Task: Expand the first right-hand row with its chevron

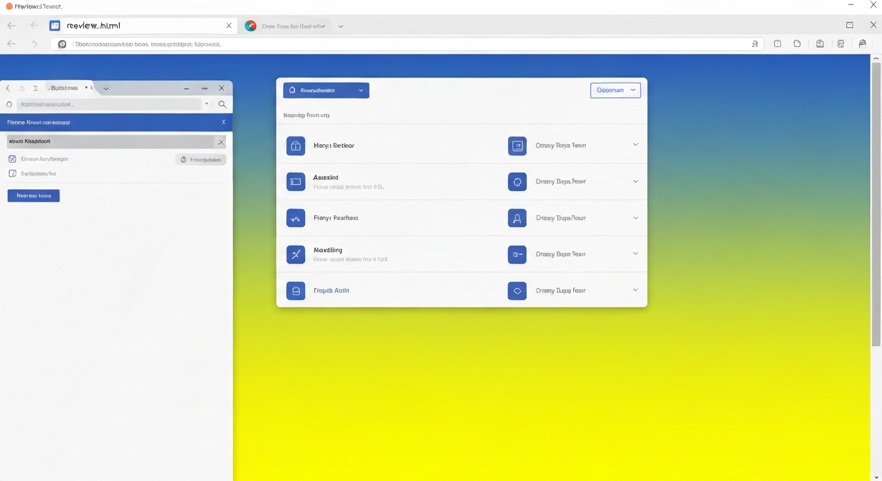Action: (x=635, y=145)
